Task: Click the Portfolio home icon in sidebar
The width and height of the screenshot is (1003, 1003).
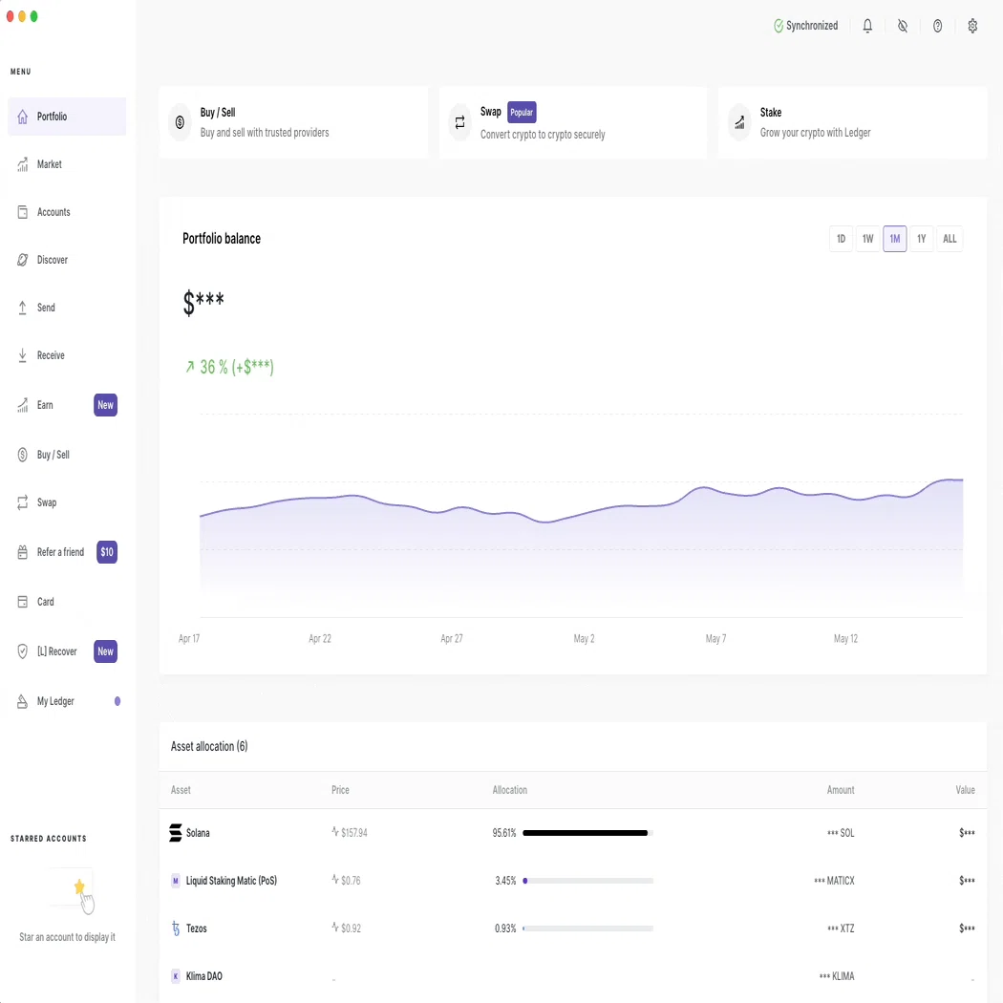Action: click(x=22, y=117)
